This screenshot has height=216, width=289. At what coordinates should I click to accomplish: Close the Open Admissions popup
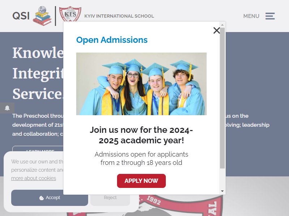(x=216, y=31)
